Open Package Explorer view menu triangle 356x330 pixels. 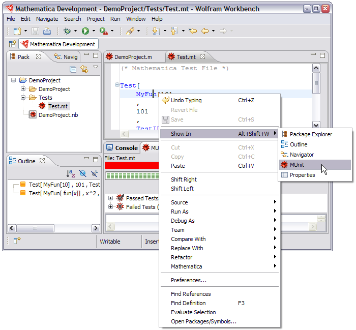click(x=96, y=67)
